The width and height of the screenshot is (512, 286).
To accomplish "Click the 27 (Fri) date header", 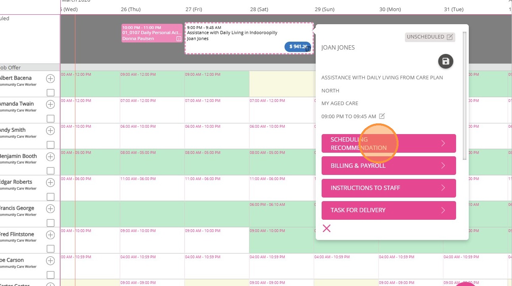I will click(x=194, y=9).
